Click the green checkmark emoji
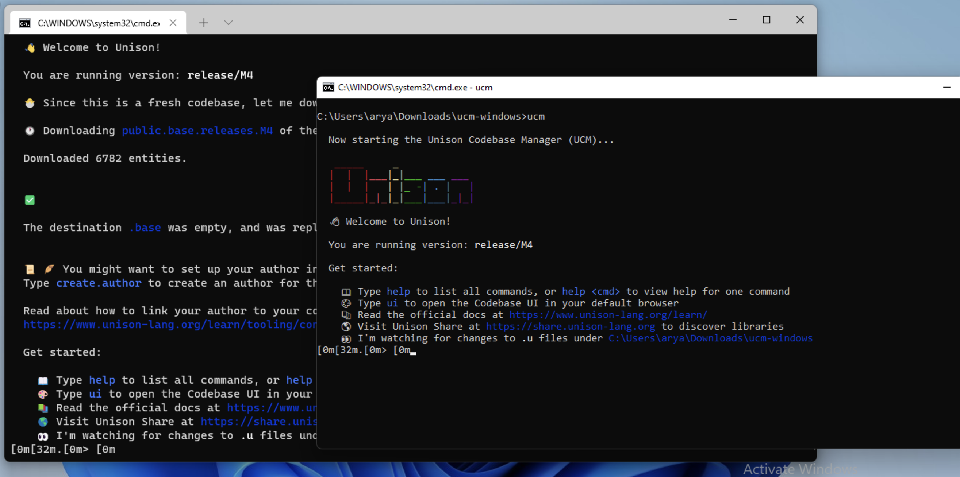960x477 pixels. (x=30, y=200)
